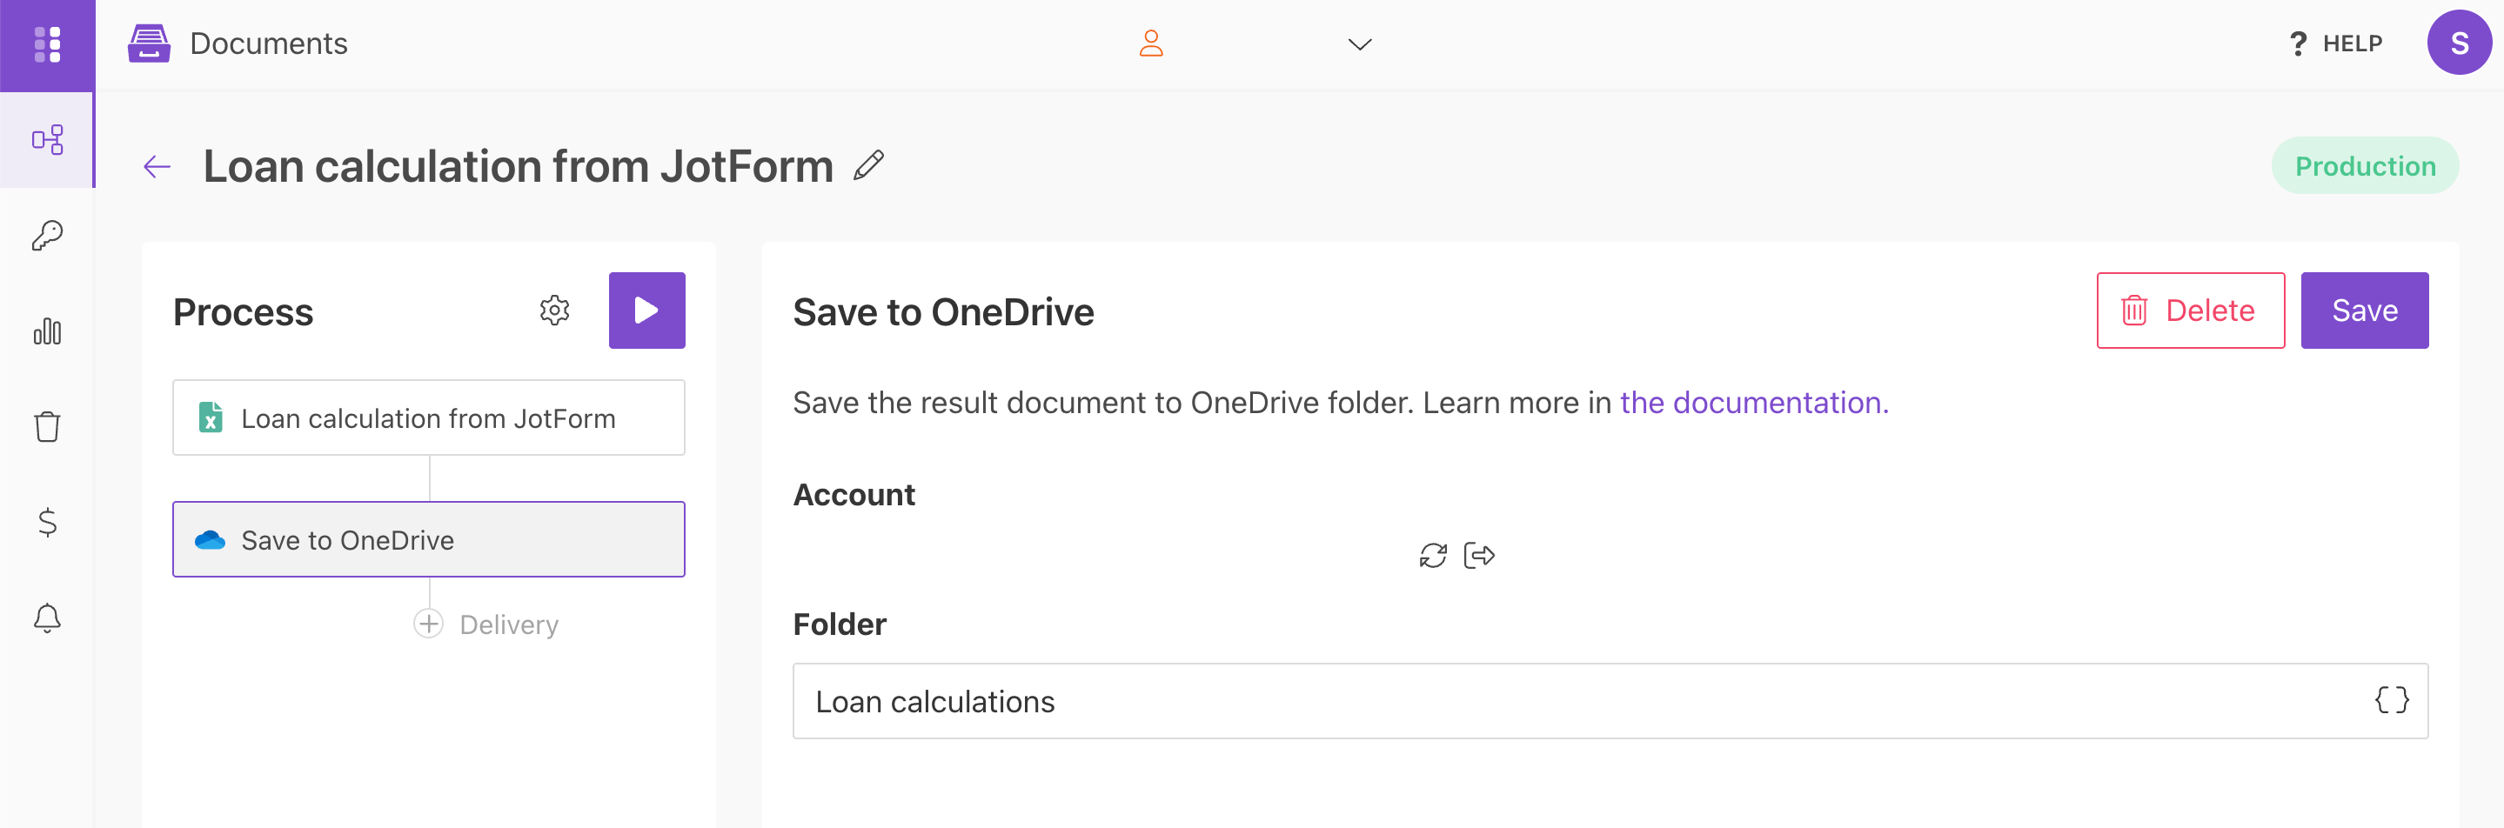Viewport: 2504px width, 828px height.
Task: Go back using the left arrow
Action: 157,167
